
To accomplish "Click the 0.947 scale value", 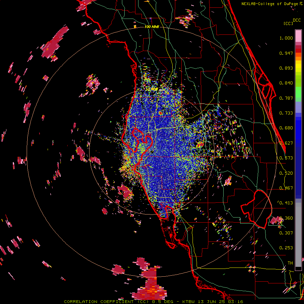I will (286, 53).
